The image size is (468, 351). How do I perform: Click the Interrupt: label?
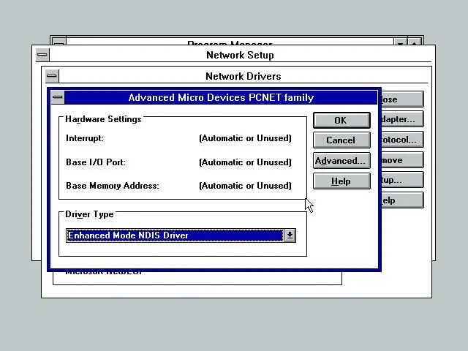[x=85, y=138]
